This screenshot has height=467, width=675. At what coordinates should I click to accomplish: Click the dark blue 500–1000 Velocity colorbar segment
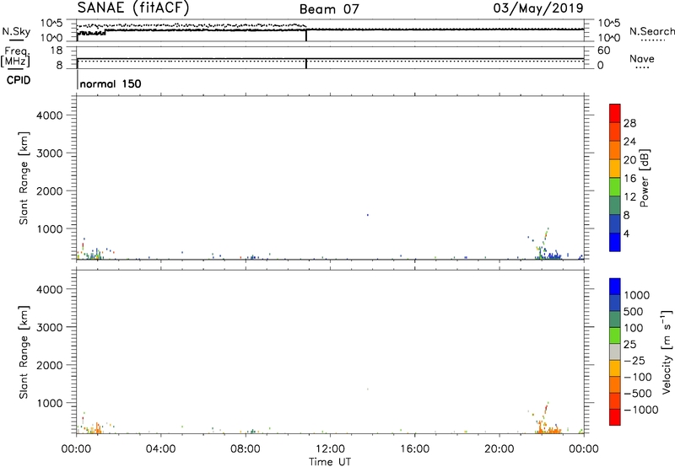point(615,303)
